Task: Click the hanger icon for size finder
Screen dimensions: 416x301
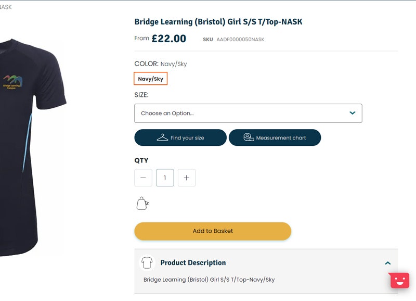Action: [162, 137]
